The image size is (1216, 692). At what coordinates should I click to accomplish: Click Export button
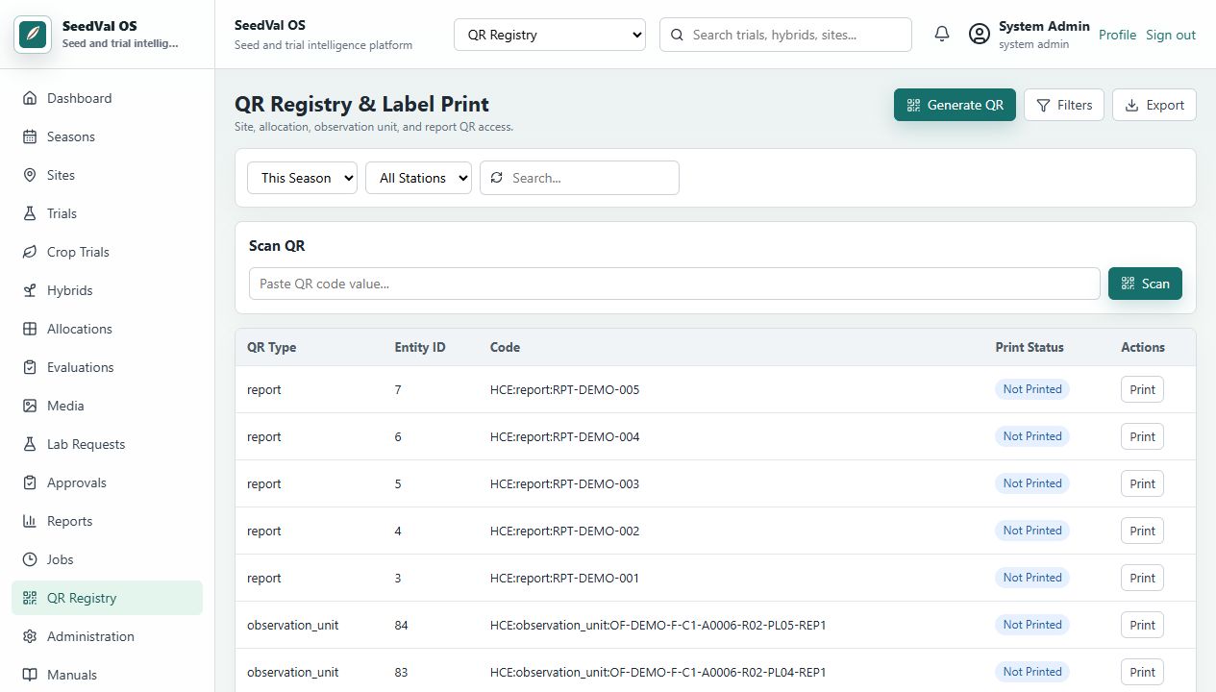1154,105
